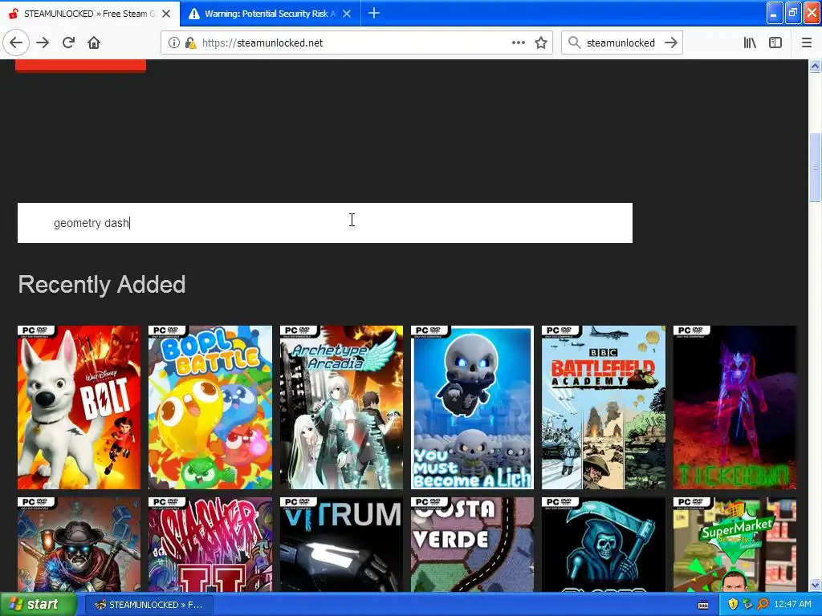Click the security shield tray icon
This screenshot has height=616, width=822.
(x=732, y=605)
